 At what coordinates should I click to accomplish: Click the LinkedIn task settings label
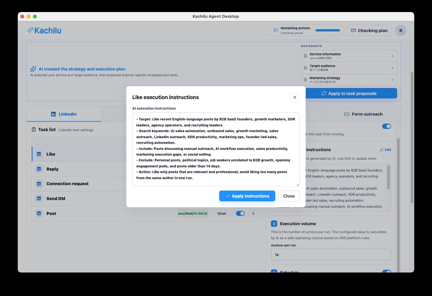pyautogui.click(x=76, y=130)
